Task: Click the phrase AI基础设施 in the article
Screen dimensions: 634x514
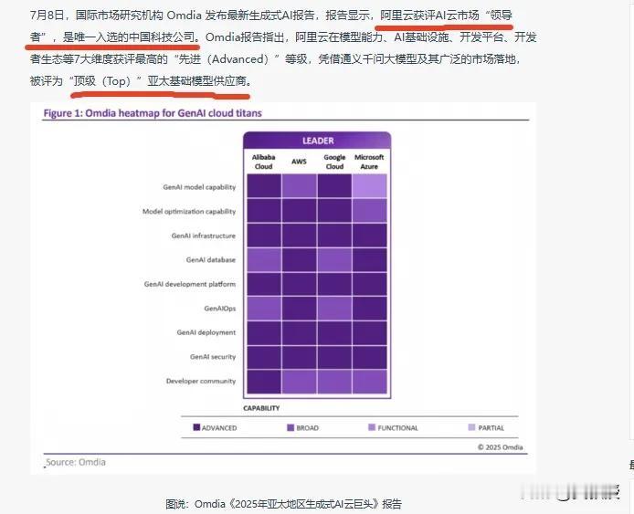Action: [421, 37]
